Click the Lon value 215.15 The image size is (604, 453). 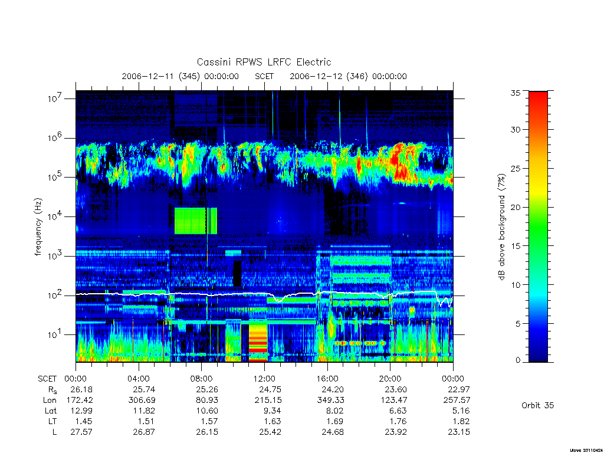tap(268, 401)
